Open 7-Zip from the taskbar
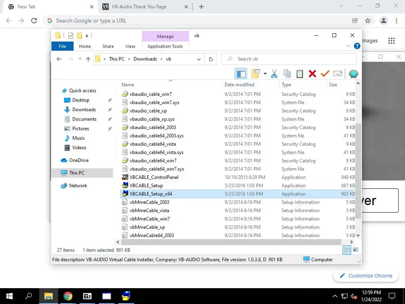 click(87, 296)
